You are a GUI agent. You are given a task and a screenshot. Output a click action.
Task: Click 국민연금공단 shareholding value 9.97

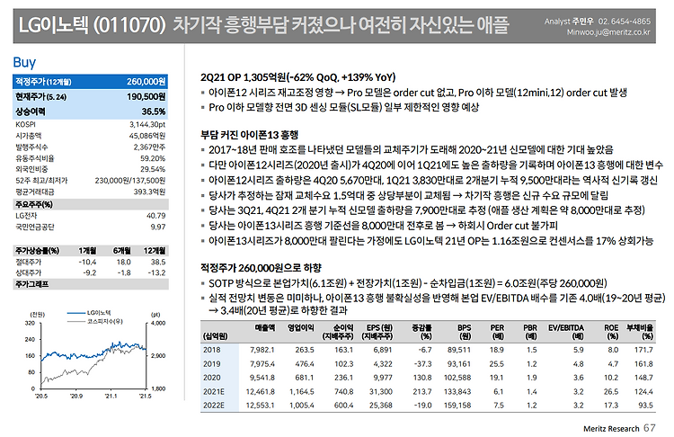158,227
